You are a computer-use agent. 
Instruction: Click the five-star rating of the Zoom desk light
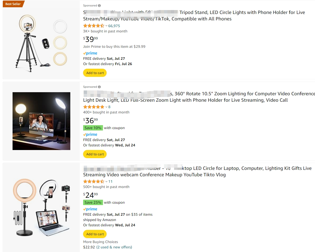94,107
